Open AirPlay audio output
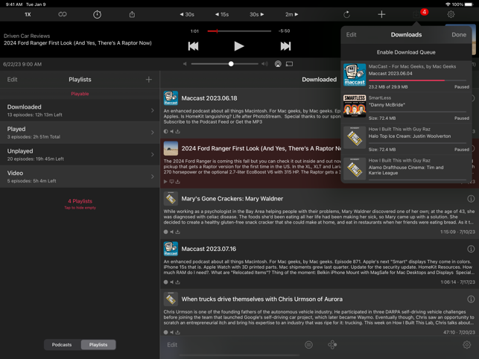The height and width of the screenshot is (359, 479). pyautogui.click(x=278, y=64)
